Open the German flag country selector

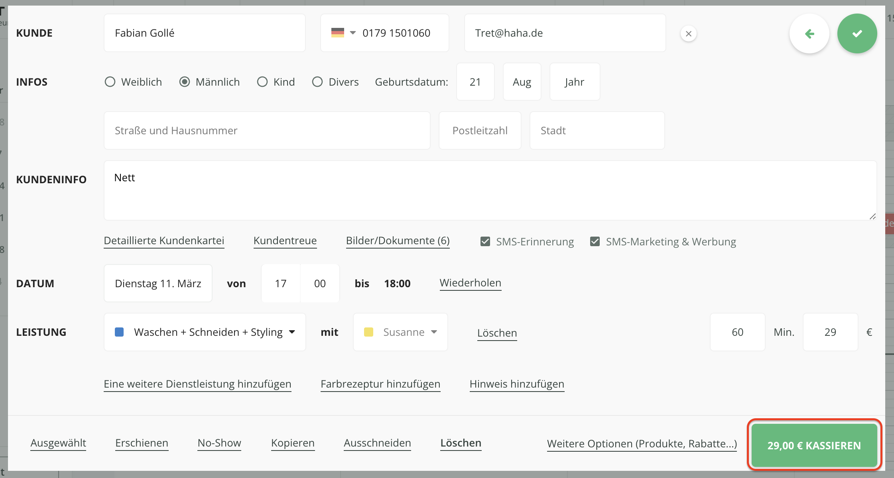(343, 33)
